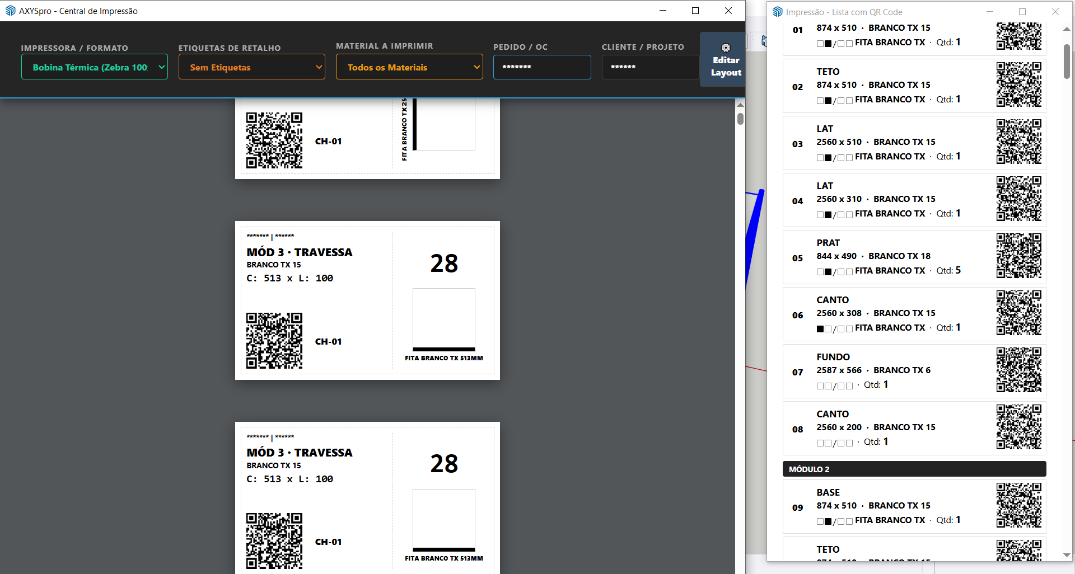Screen dimensions: 1075x574
Task: Click the dimensions '2560 x 310 · BRANCO TX 15'
Action: [x=876, y=199]
